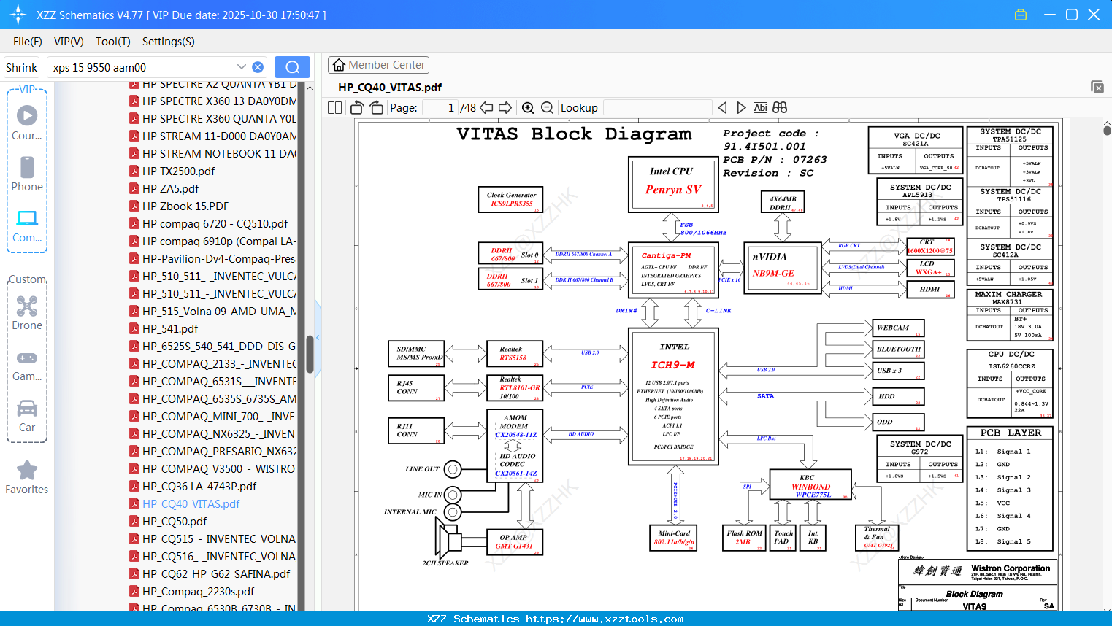Open HP_CQ50.pdf file
The height and width of the screenshot is (626, 1112).
pyautogui.click(x=175, y=521)
